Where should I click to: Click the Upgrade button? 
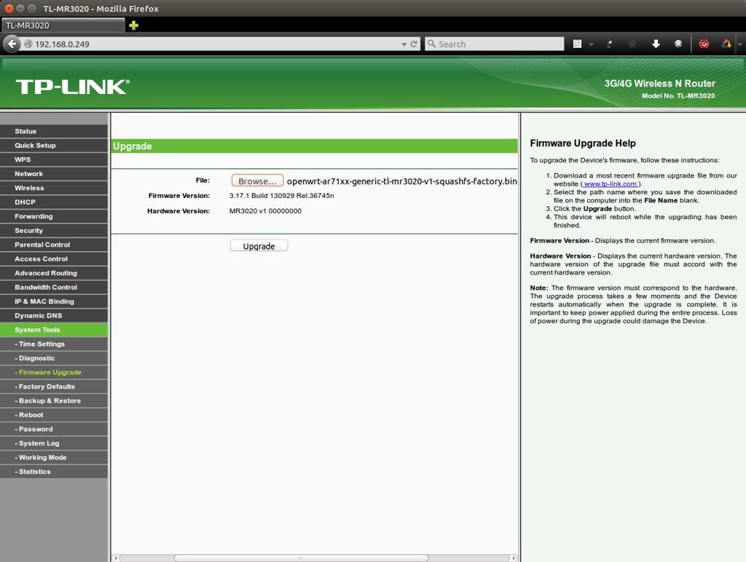click(259, 246)
